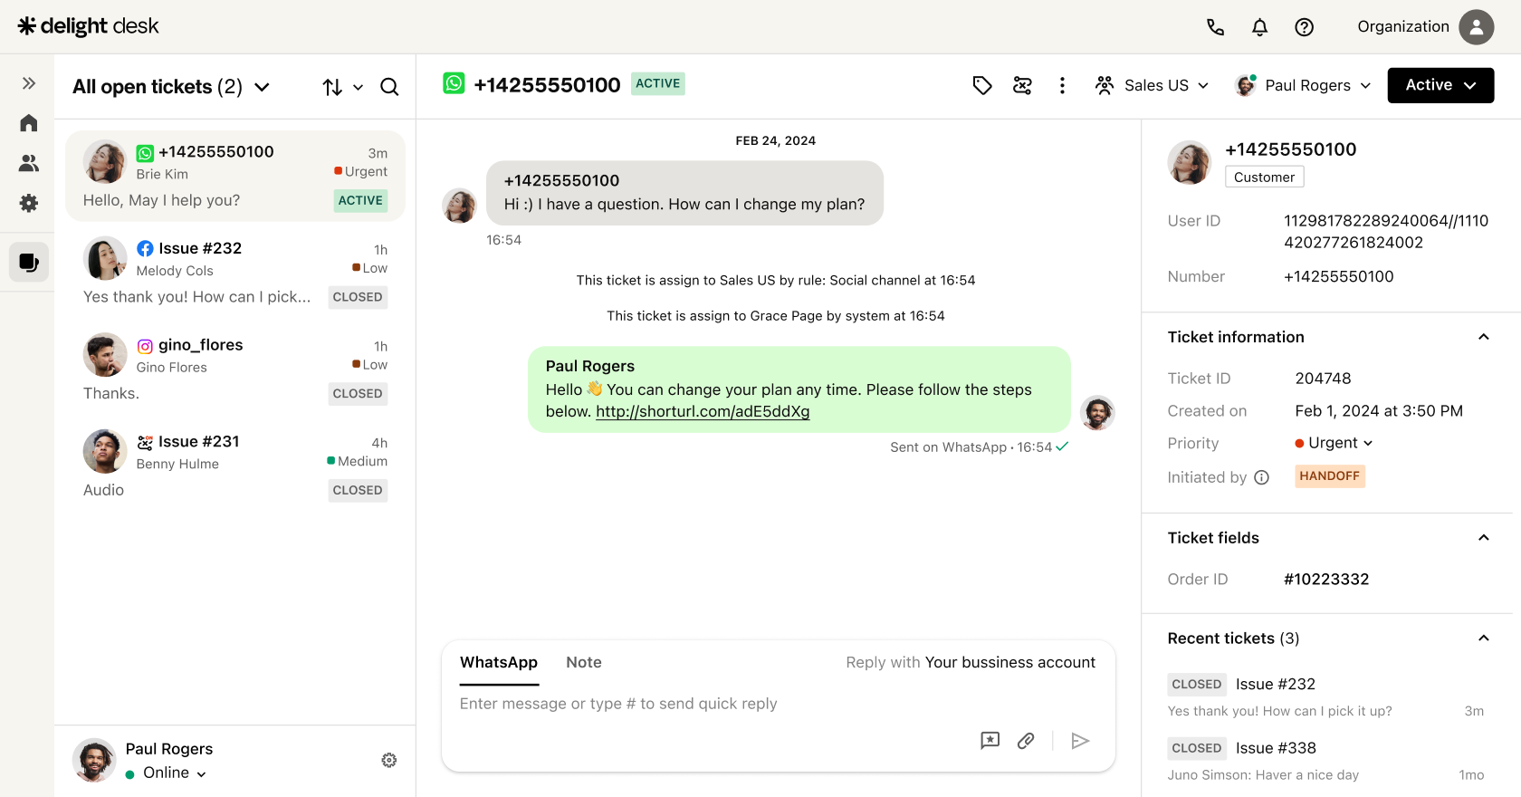The width and height of the screenshot is (1521, 797).
Task: Click customer avatar in details panel
Action: [1190, 163]
